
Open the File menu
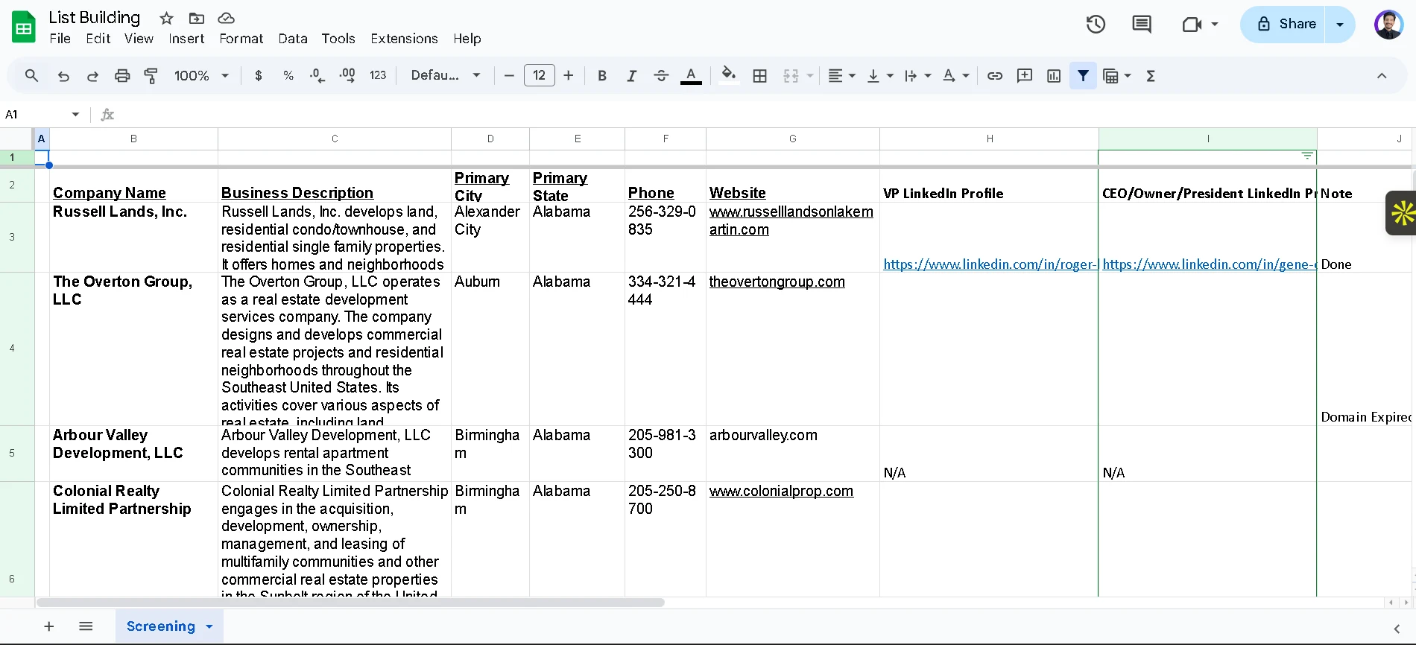tap(60, 39)
